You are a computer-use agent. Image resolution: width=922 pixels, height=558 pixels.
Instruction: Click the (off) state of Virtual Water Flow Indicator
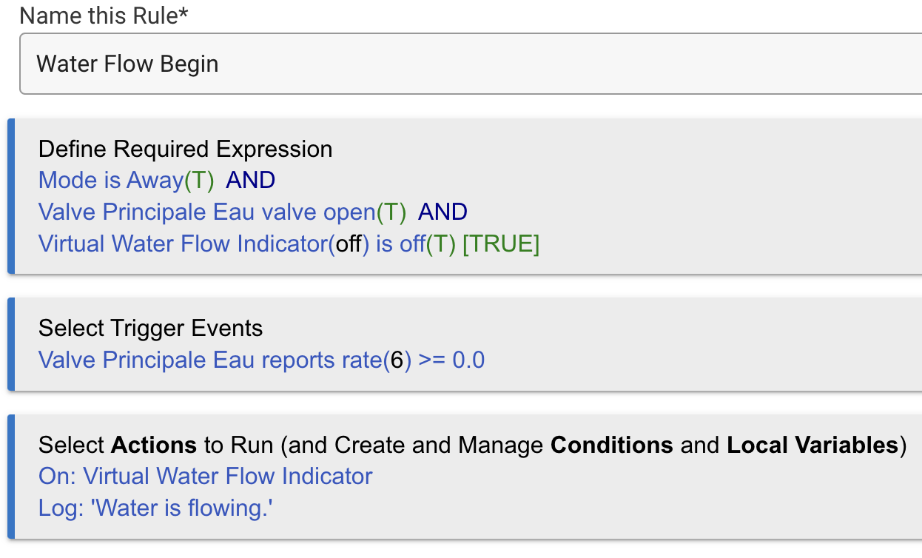[349, 243]
